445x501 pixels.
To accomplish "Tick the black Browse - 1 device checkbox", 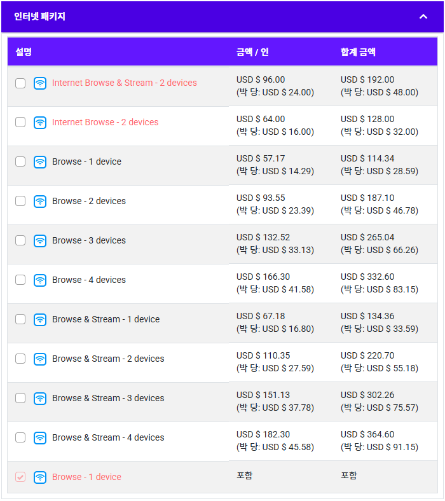I will (x=20, y=162).
